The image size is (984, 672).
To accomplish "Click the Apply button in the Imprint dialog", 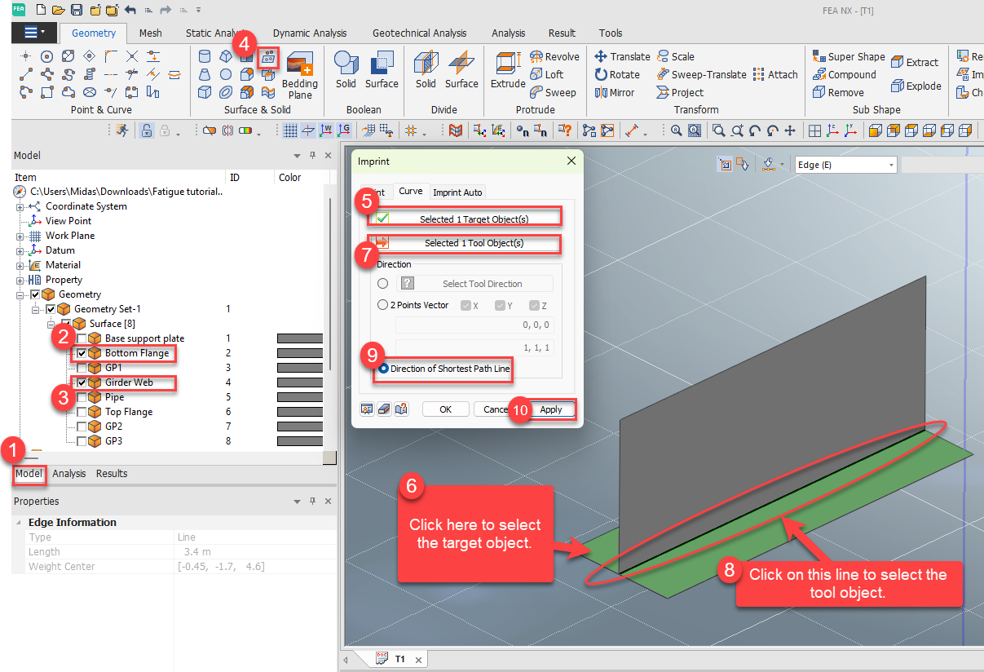I will tap(553, 409).
